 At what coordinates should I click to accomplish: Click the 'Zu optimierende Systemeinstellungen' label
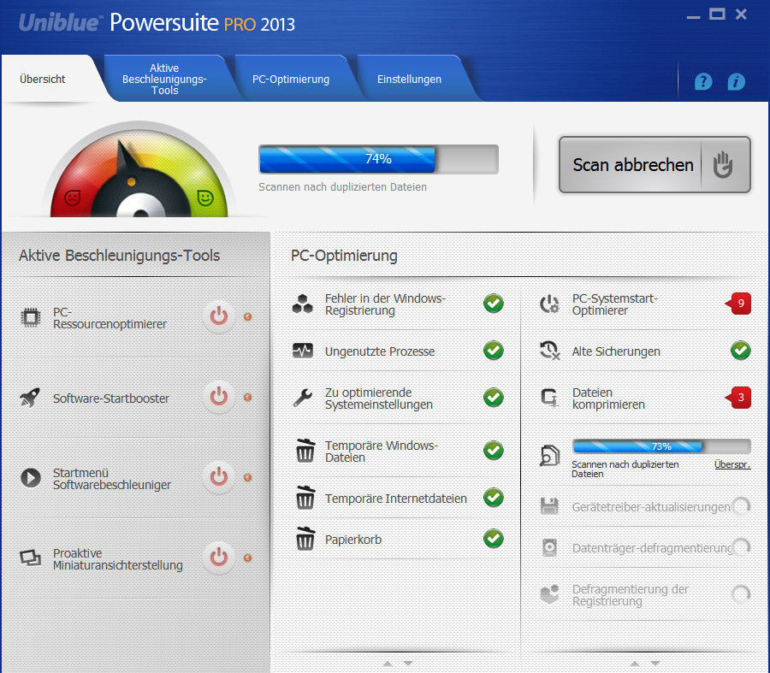[379, 398]
